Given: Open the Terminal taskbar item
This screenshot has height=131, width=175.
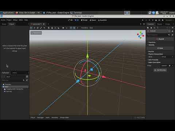Looking at the screenshot, I should click(x=76, y=13).
